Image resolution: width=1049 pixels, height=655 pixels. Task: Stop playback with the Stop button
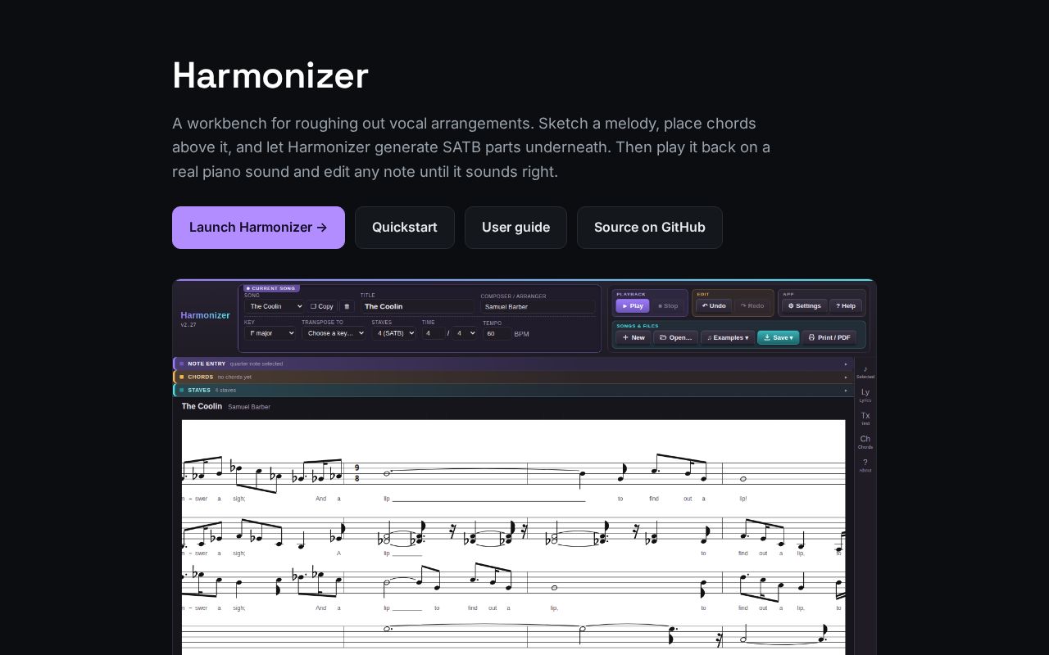[668, 305]
